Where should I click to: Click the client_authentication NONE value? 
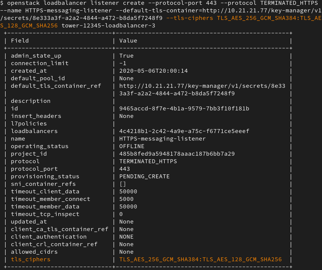coord(126,237)
